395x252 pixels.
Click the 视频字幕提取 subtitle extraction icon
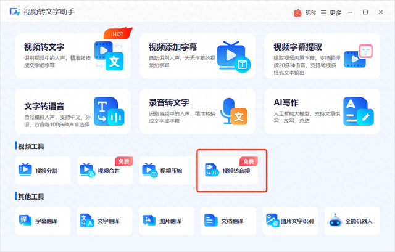coord(358,56)
